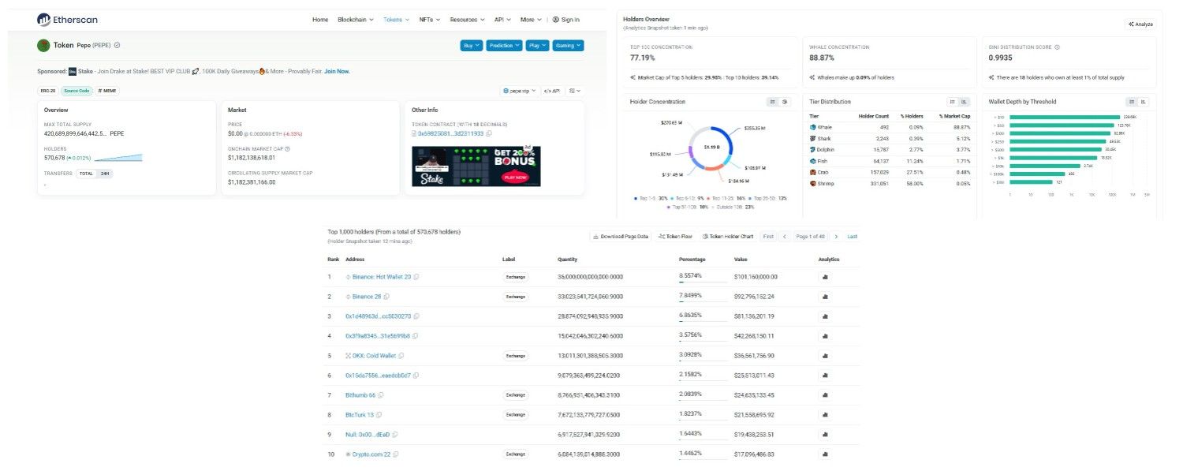Open the Buy dropdown

[471, 46]
